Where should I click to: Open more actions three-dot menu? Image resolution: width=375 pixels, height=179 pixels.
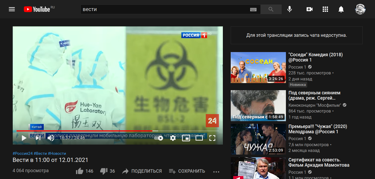pos(216,172)
